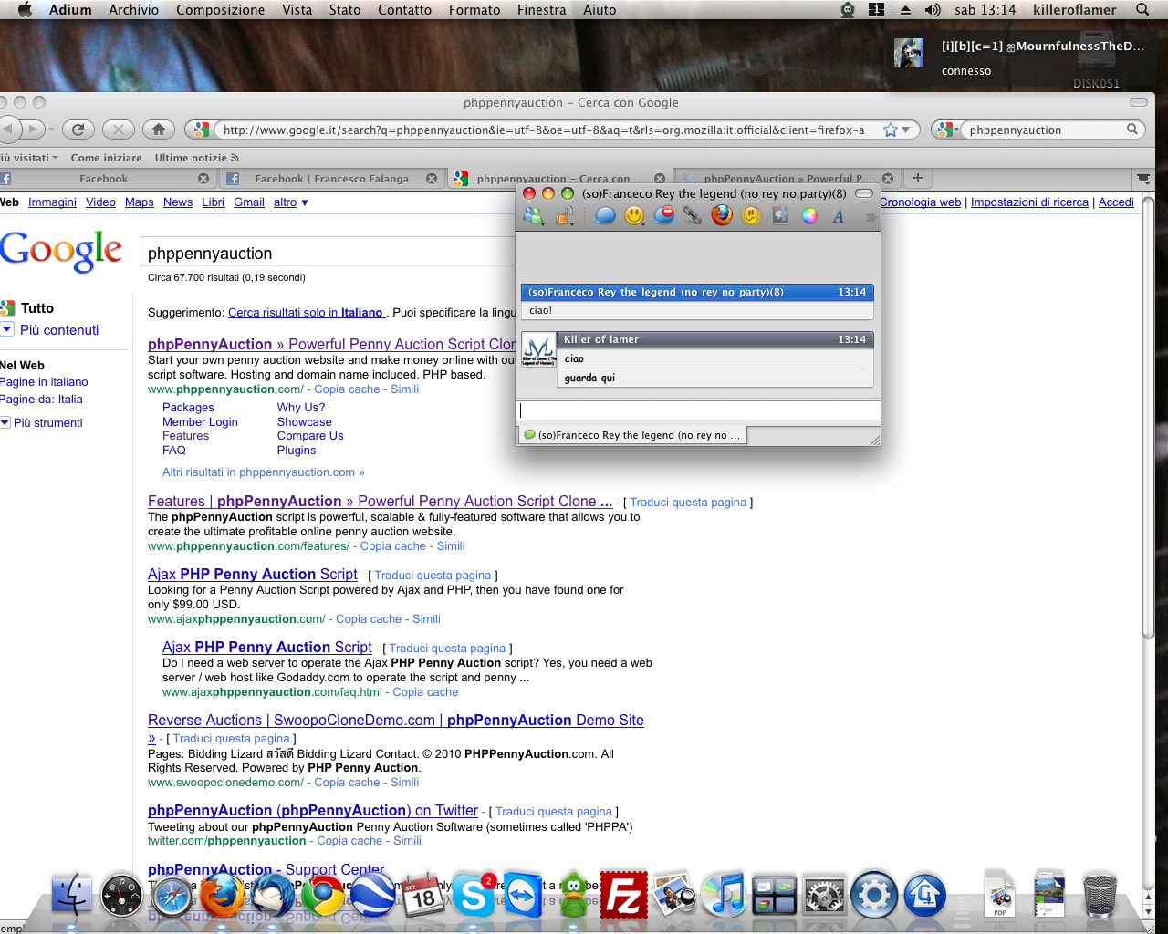Viewport: 1168px width, 934px height.
Task: Click the toolbar toggle pill in chat titlebar
Action: click(x=864, y=193)
